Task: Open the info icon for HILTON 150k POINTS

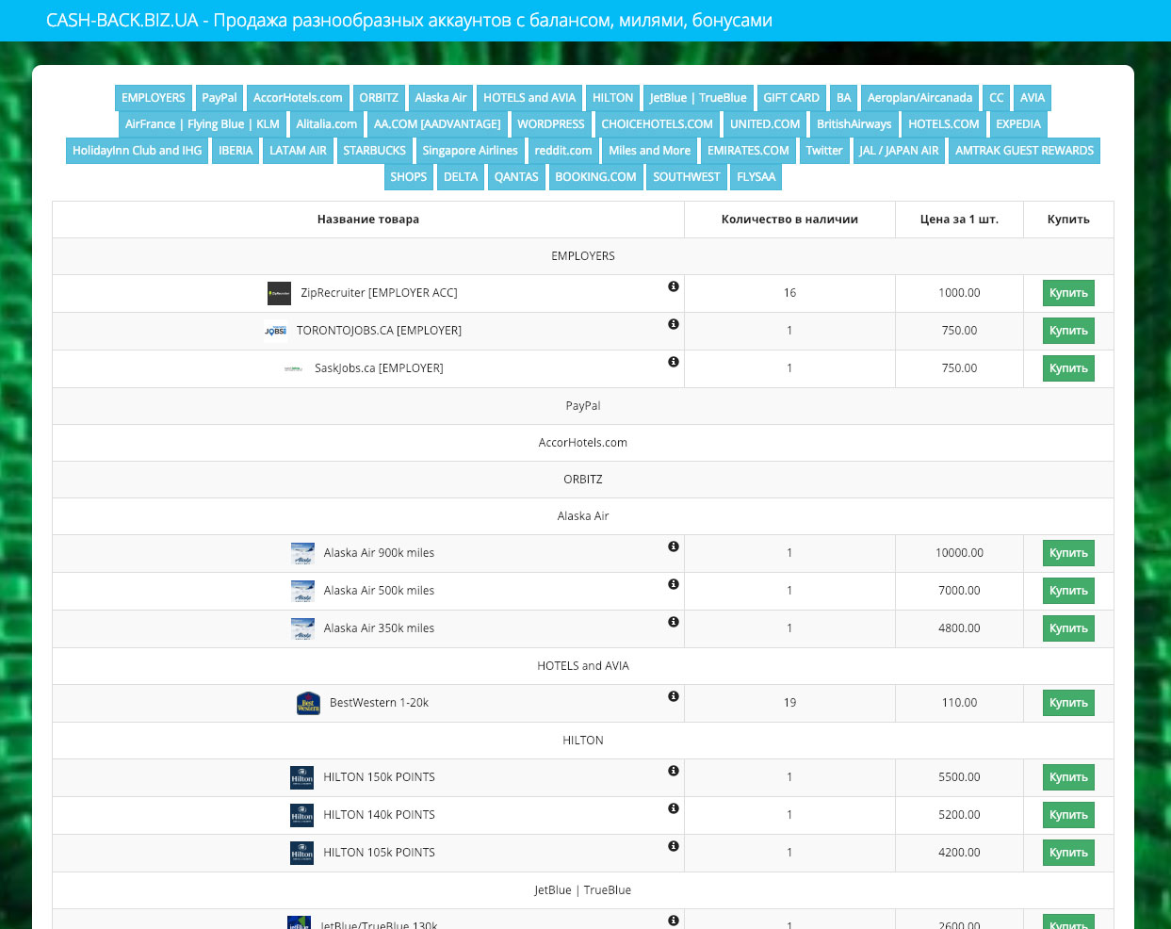Action: point(674,771)
